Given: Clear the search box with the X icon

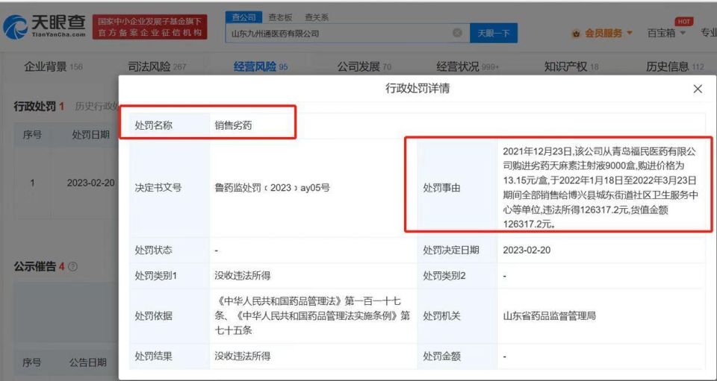Looking at the screenshot, I should (457, 33).
